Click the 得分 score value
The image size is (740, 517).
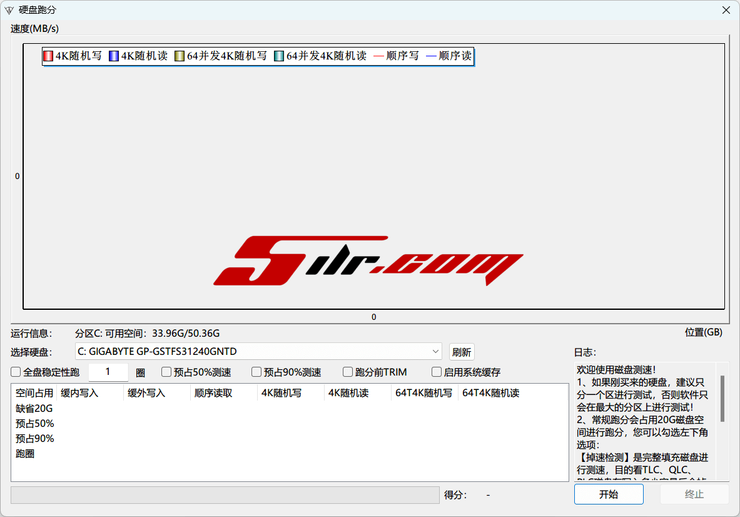488,495
